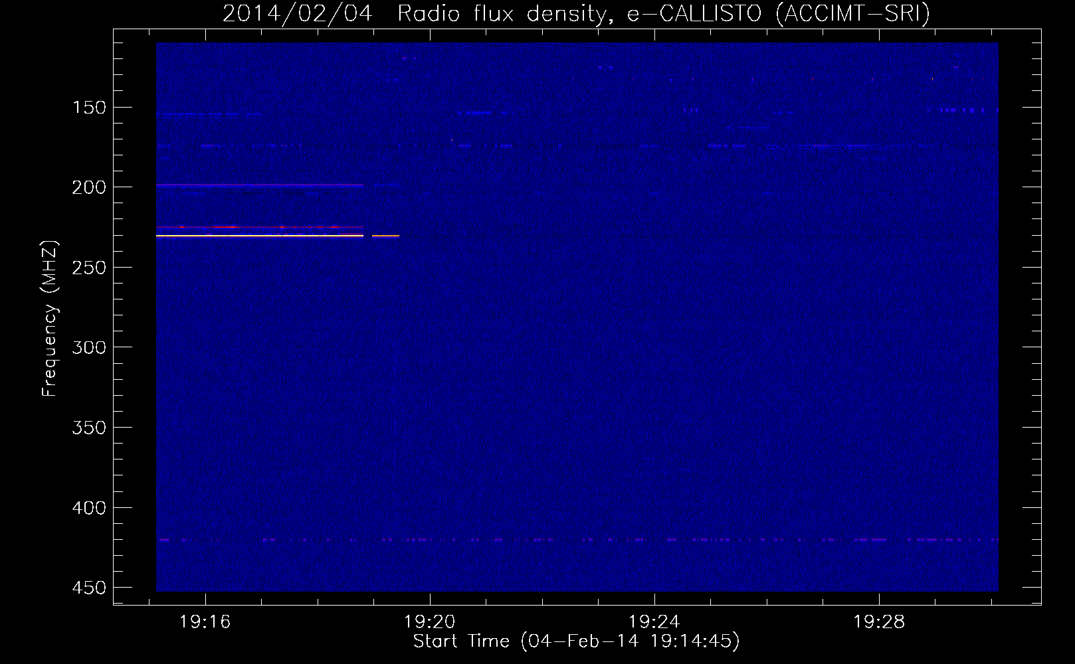Click the 19:16 time tick label
The width and height of the screenshot is (1075, 664).
pos(205,622)
